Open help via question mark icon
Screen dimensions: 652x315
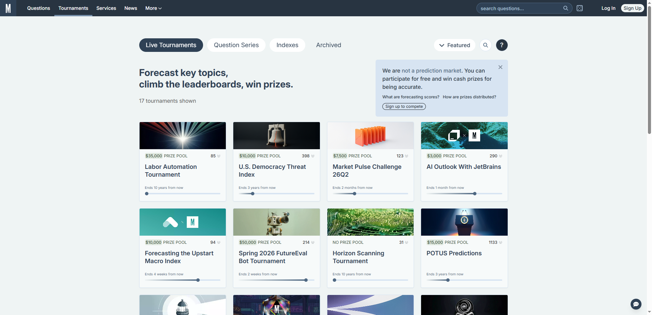(502, 45)
